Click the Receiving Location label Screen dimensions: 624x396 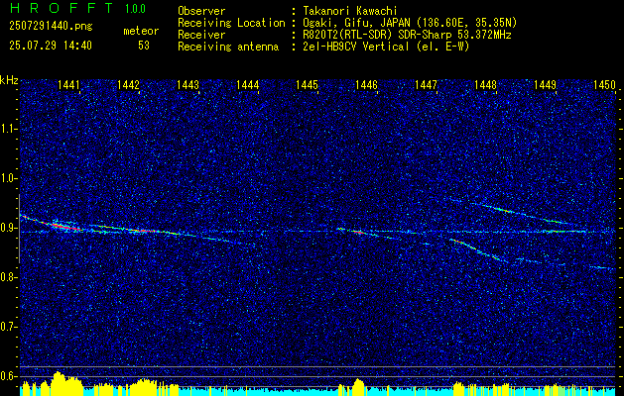tap(231, 23)
